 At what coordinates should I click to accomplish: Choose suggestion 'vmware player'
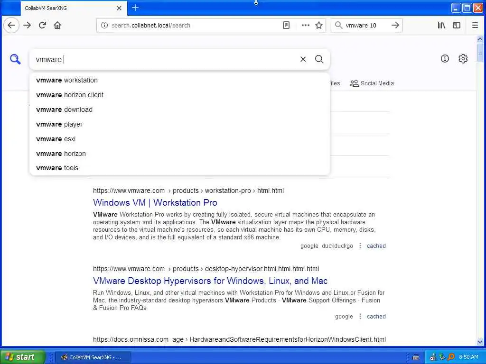179,124
